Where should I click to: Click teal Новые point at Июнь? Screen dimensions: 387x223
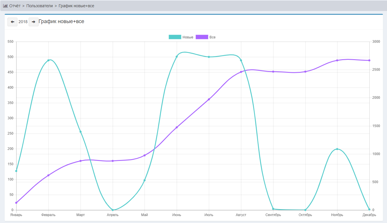tap(177, 57)
